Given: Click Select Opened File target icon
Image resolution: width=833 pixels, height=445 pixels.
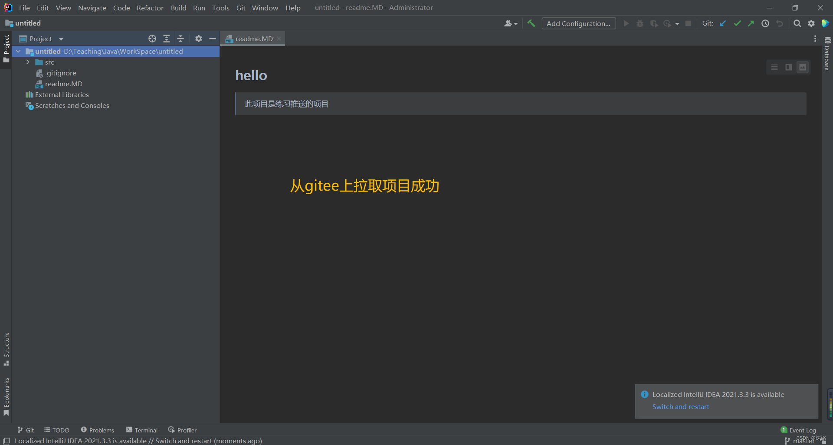Looking at the screenshot, I should coord(152,39).
